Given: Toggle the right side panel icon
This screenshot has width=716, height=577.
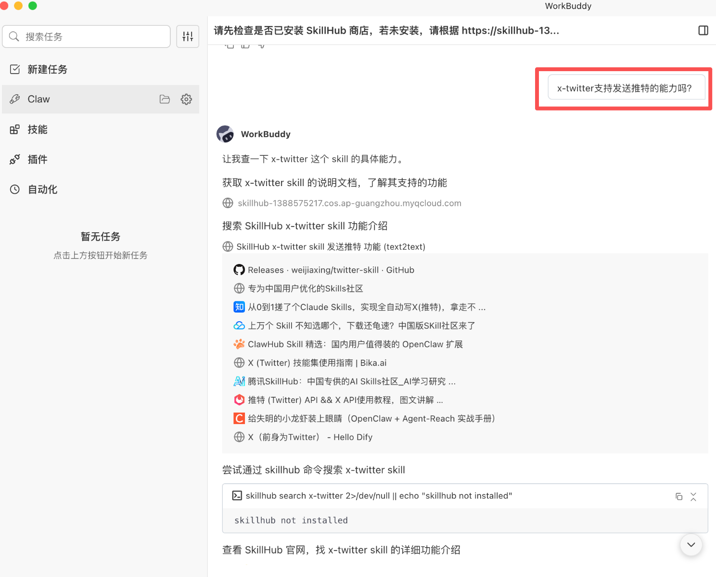Looking at the screenshot, I should [703, 31].
